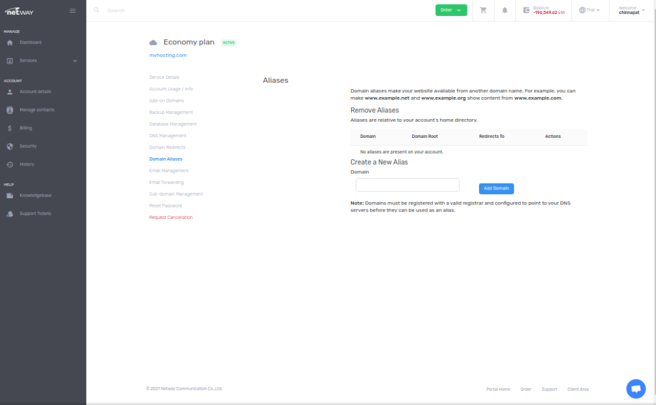Open the myhosting.com link
Image resolution: width=656 pixels, height=405 pixels.
tap(168, 55)
